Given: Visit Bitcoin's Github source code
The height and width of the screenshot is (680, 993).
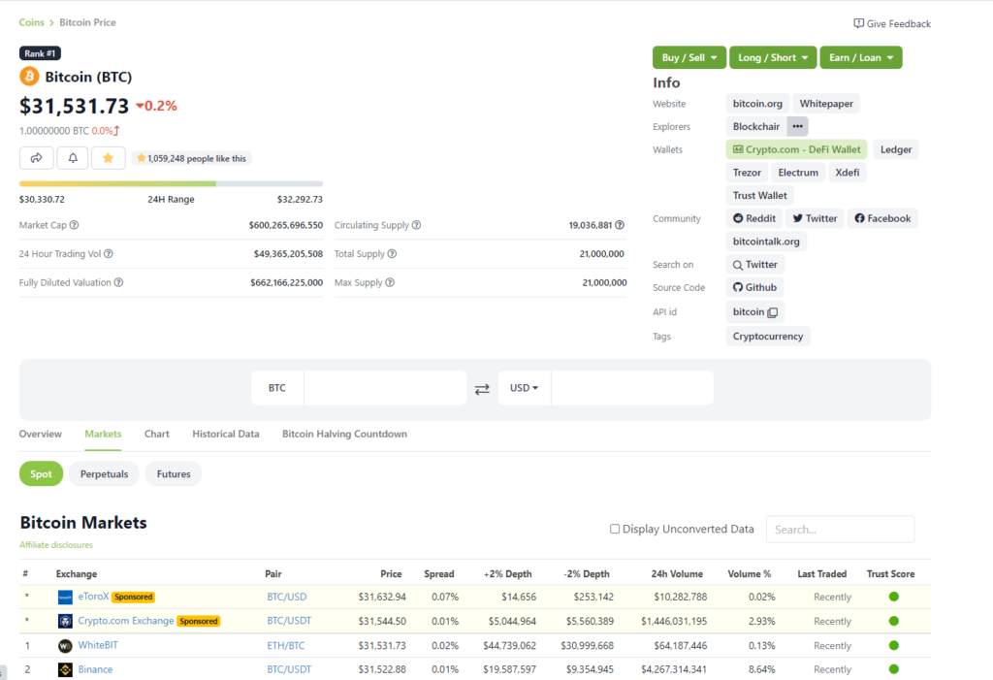Looking at the screenshot, I should 754,287.
